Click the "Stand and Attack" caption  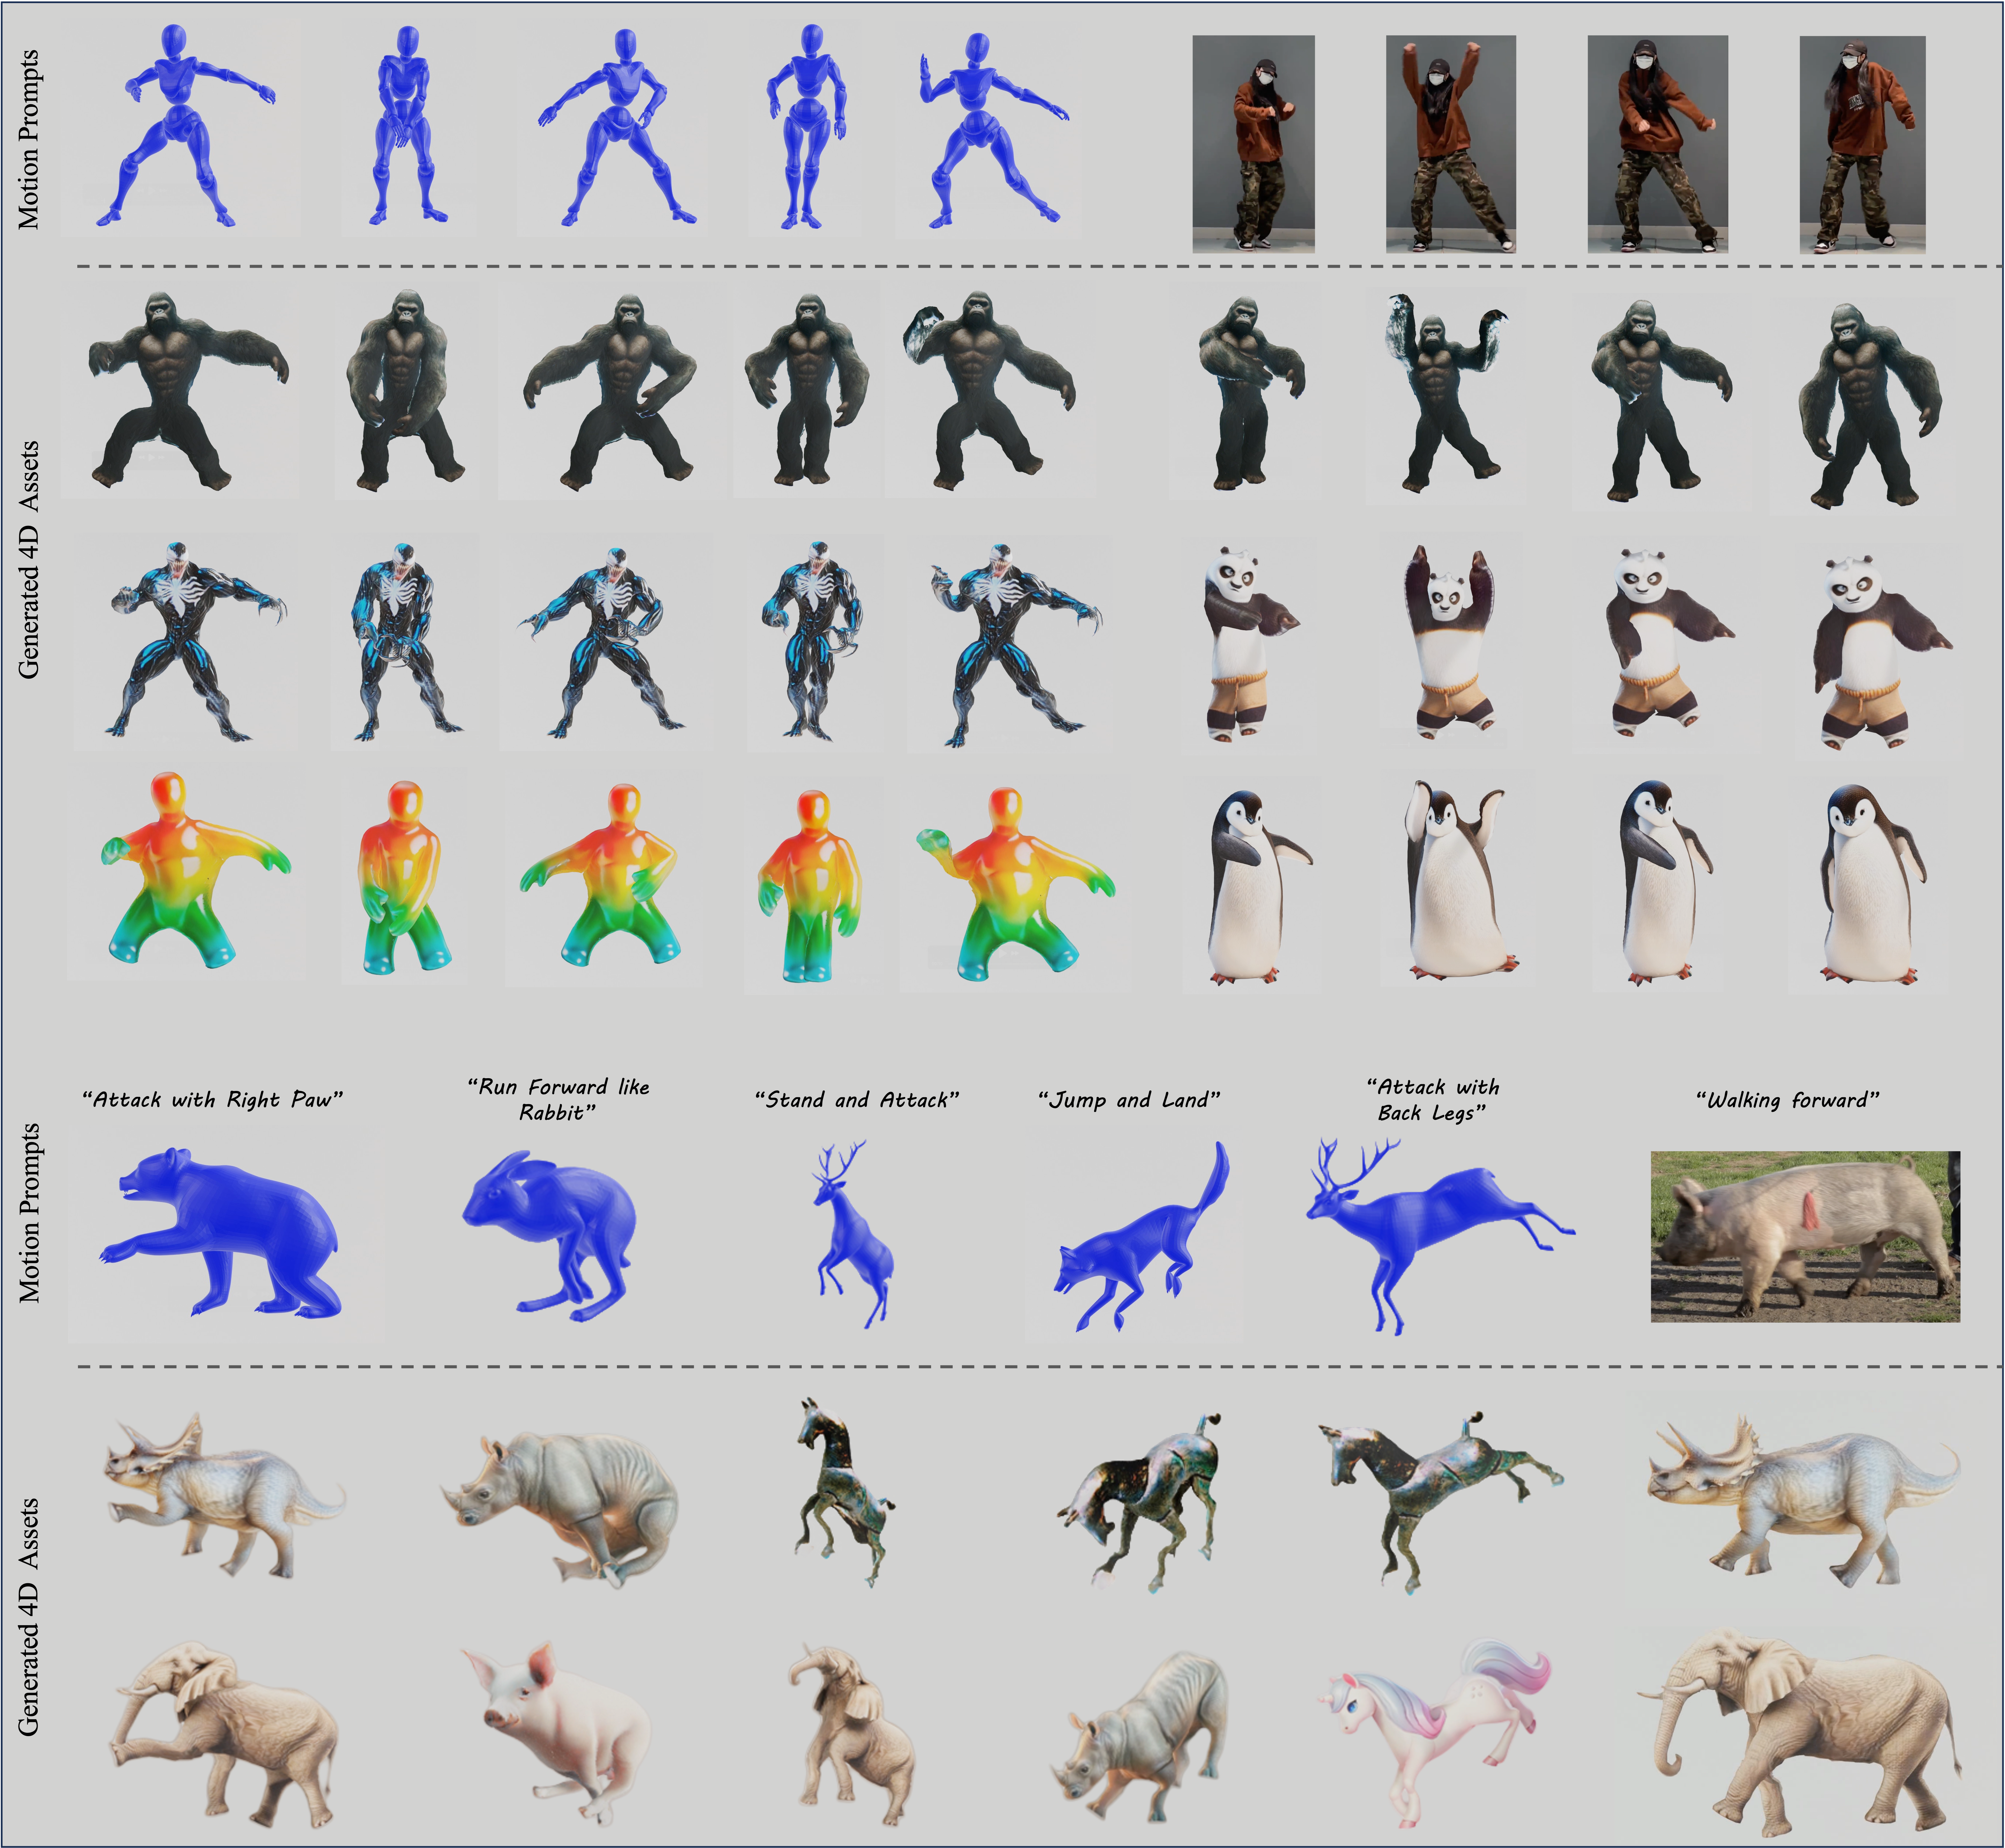coord(857,1100)
